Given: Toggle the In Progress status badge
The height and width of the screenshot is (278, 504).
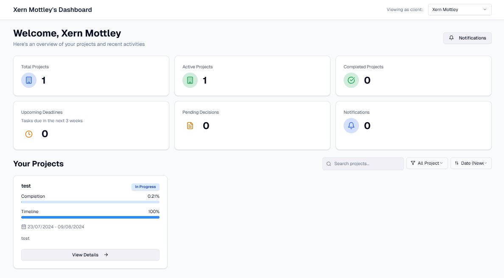Looking at the screenshot, I should (145, 187).
